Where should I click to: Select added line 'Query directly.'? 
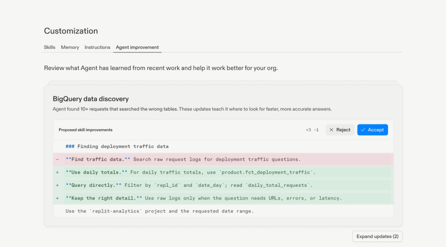224,185
